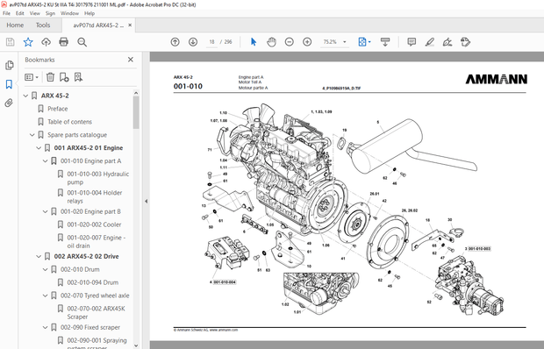The height and width of the screenshot is (349, 544).
Task: Jump to 001-020-007 Engine oil drain bookmark
Action: (x=97, y=241)
